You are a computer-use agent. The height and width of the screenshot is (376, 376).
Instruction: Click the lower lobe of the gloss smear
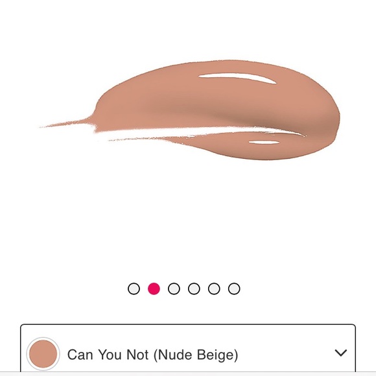pyautogui.click(x=240, y=147)
